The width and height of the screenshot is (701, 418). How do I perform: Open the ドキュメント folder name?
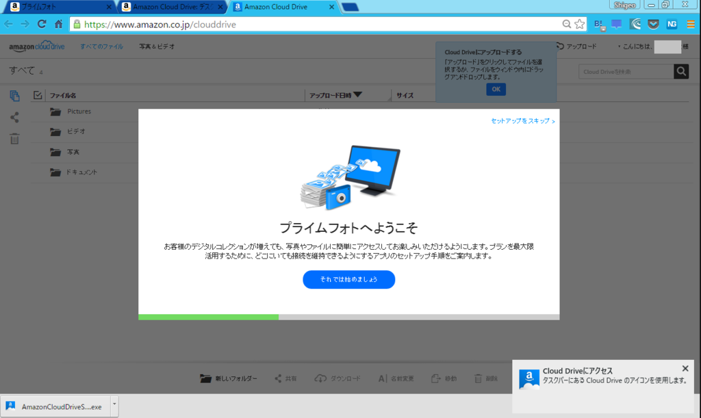81,172
